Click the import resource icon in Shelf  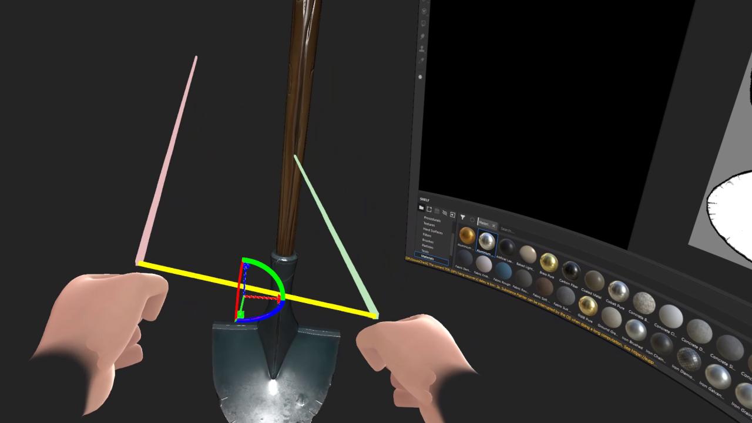click(x=452, y=215)
